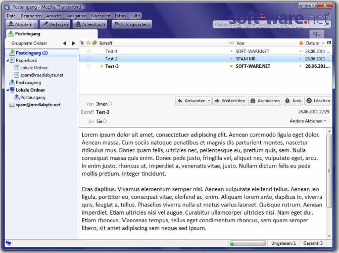Sort messages by Datum column
This screenshot has width=339, height=253.
pos(315,44)
